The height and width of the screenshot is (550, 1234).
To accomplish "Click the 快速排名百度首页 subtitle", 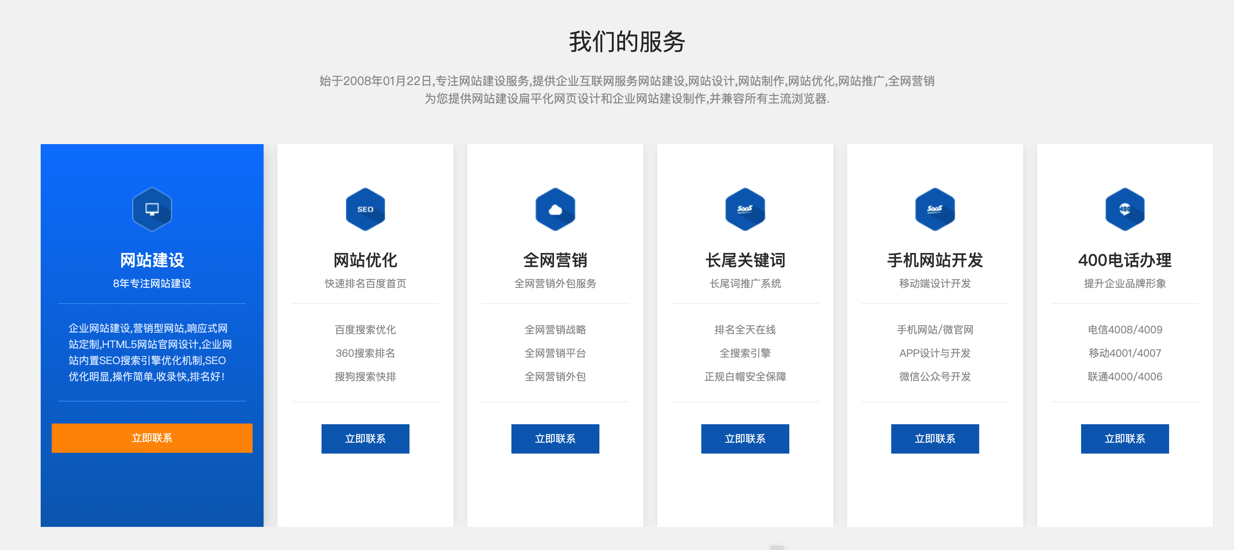I will pos(365,284).
